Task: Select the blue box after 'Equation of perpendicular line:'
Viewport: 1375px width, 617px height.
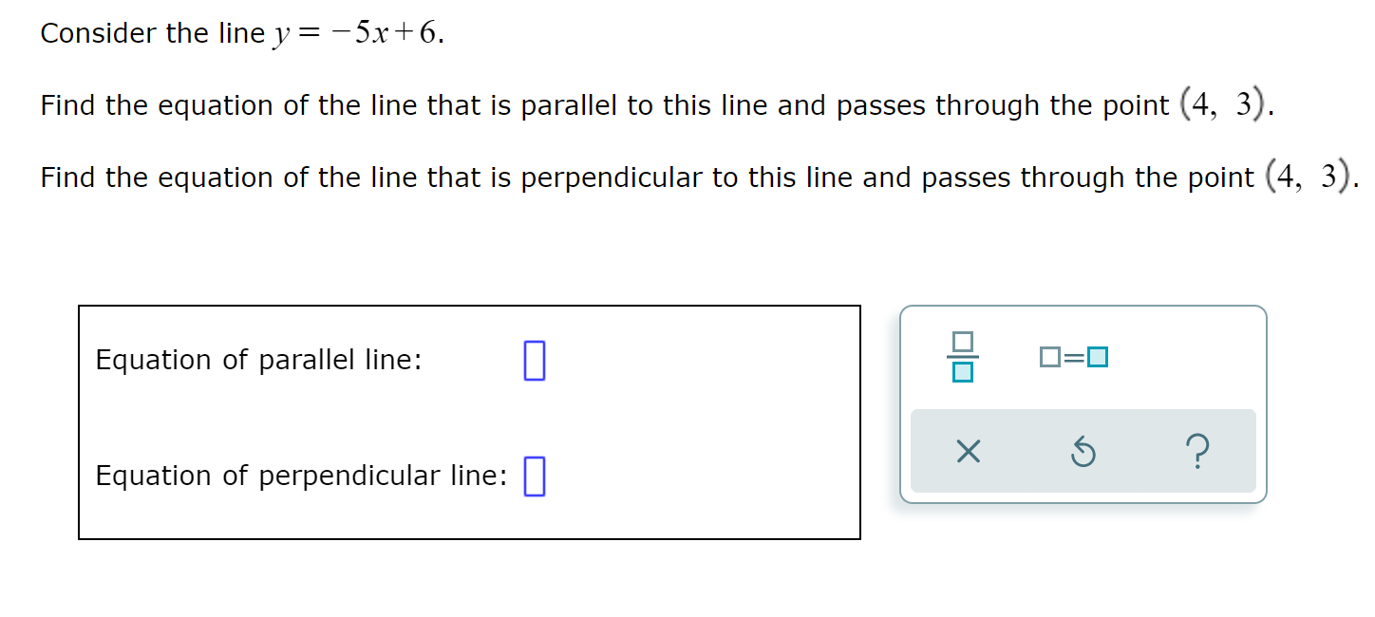Action: (x=536, y=475)
